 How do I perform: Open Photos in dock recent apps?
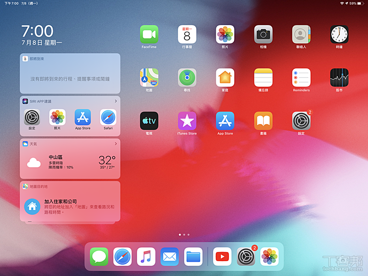(x=269, y=257)
